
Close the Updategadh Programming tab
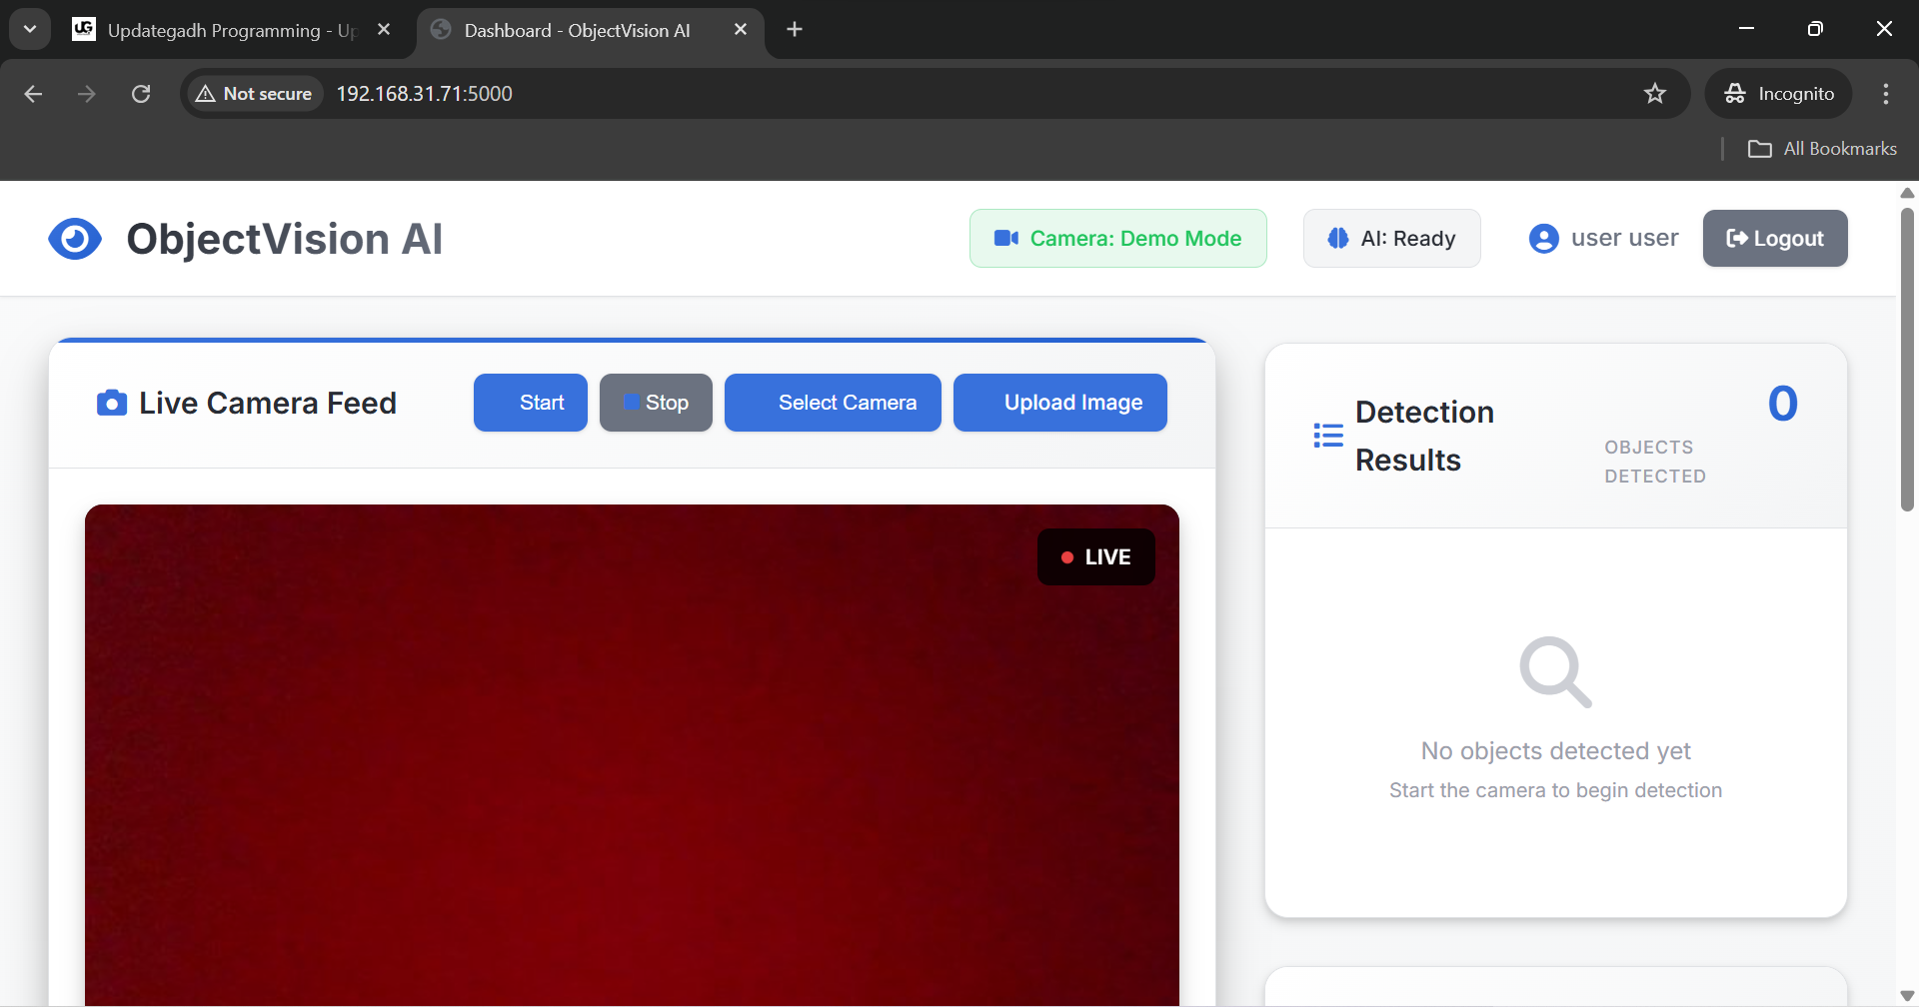pos(384,29)
